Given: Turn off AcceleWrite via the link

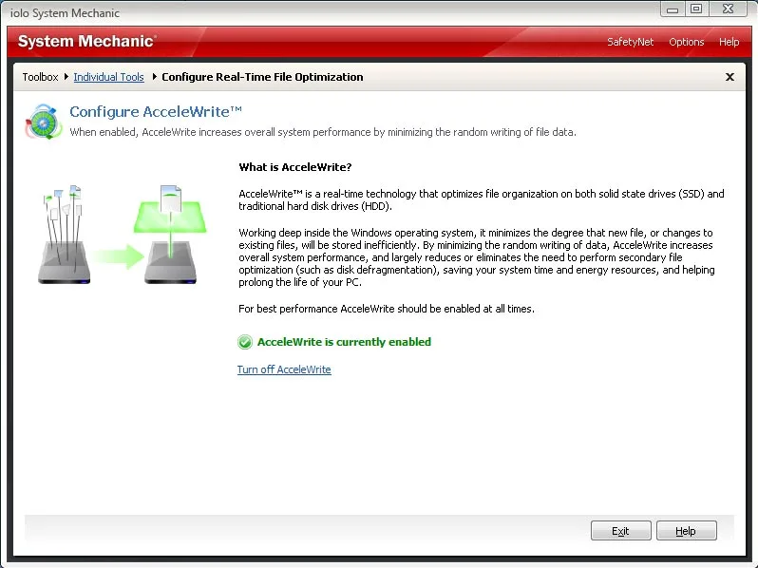Looking at the screenshot, I should pos(284,369).
